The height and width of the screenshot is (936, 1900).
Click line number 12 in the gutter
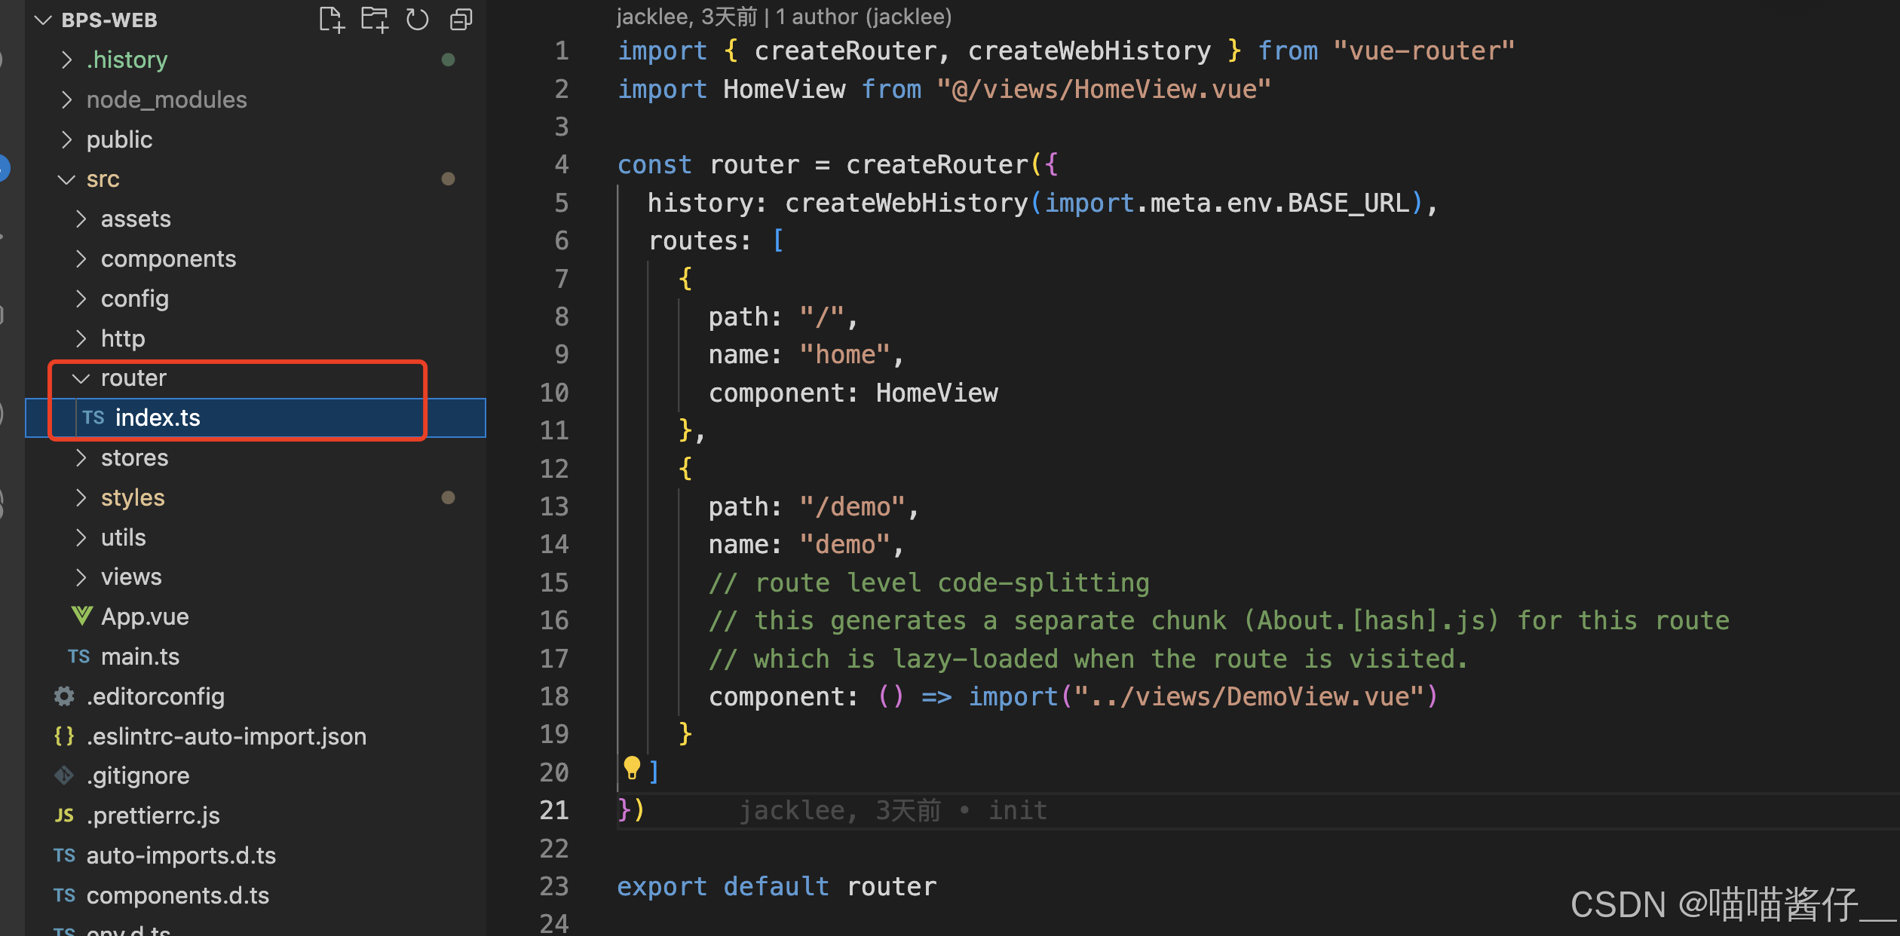pos(554,469)
